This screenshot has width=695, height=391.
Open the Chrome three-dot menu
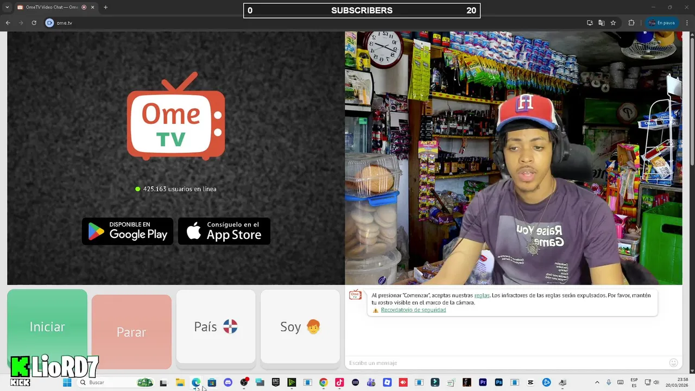[687, 23]
